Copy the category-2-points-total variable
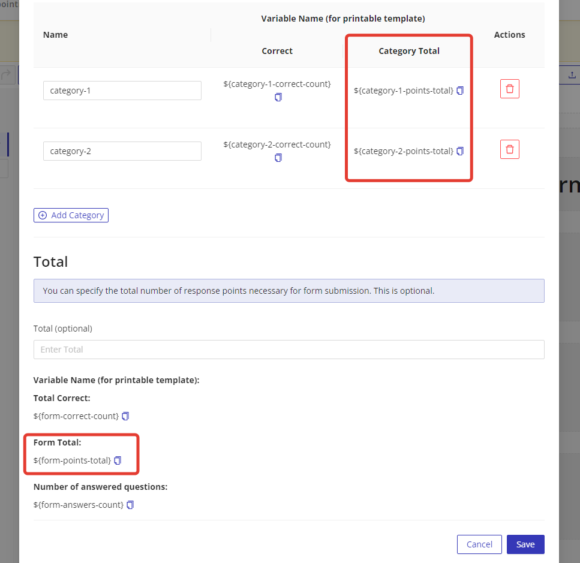The height and width of the screenshot is (563, 580). (x=460, y=151)
